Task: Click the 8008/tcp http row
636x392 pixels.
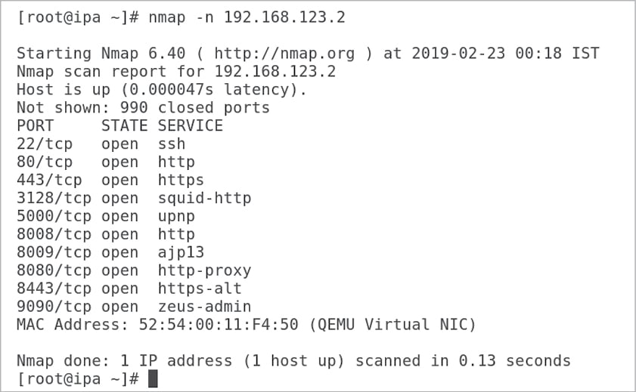Action: coord(105,234)
